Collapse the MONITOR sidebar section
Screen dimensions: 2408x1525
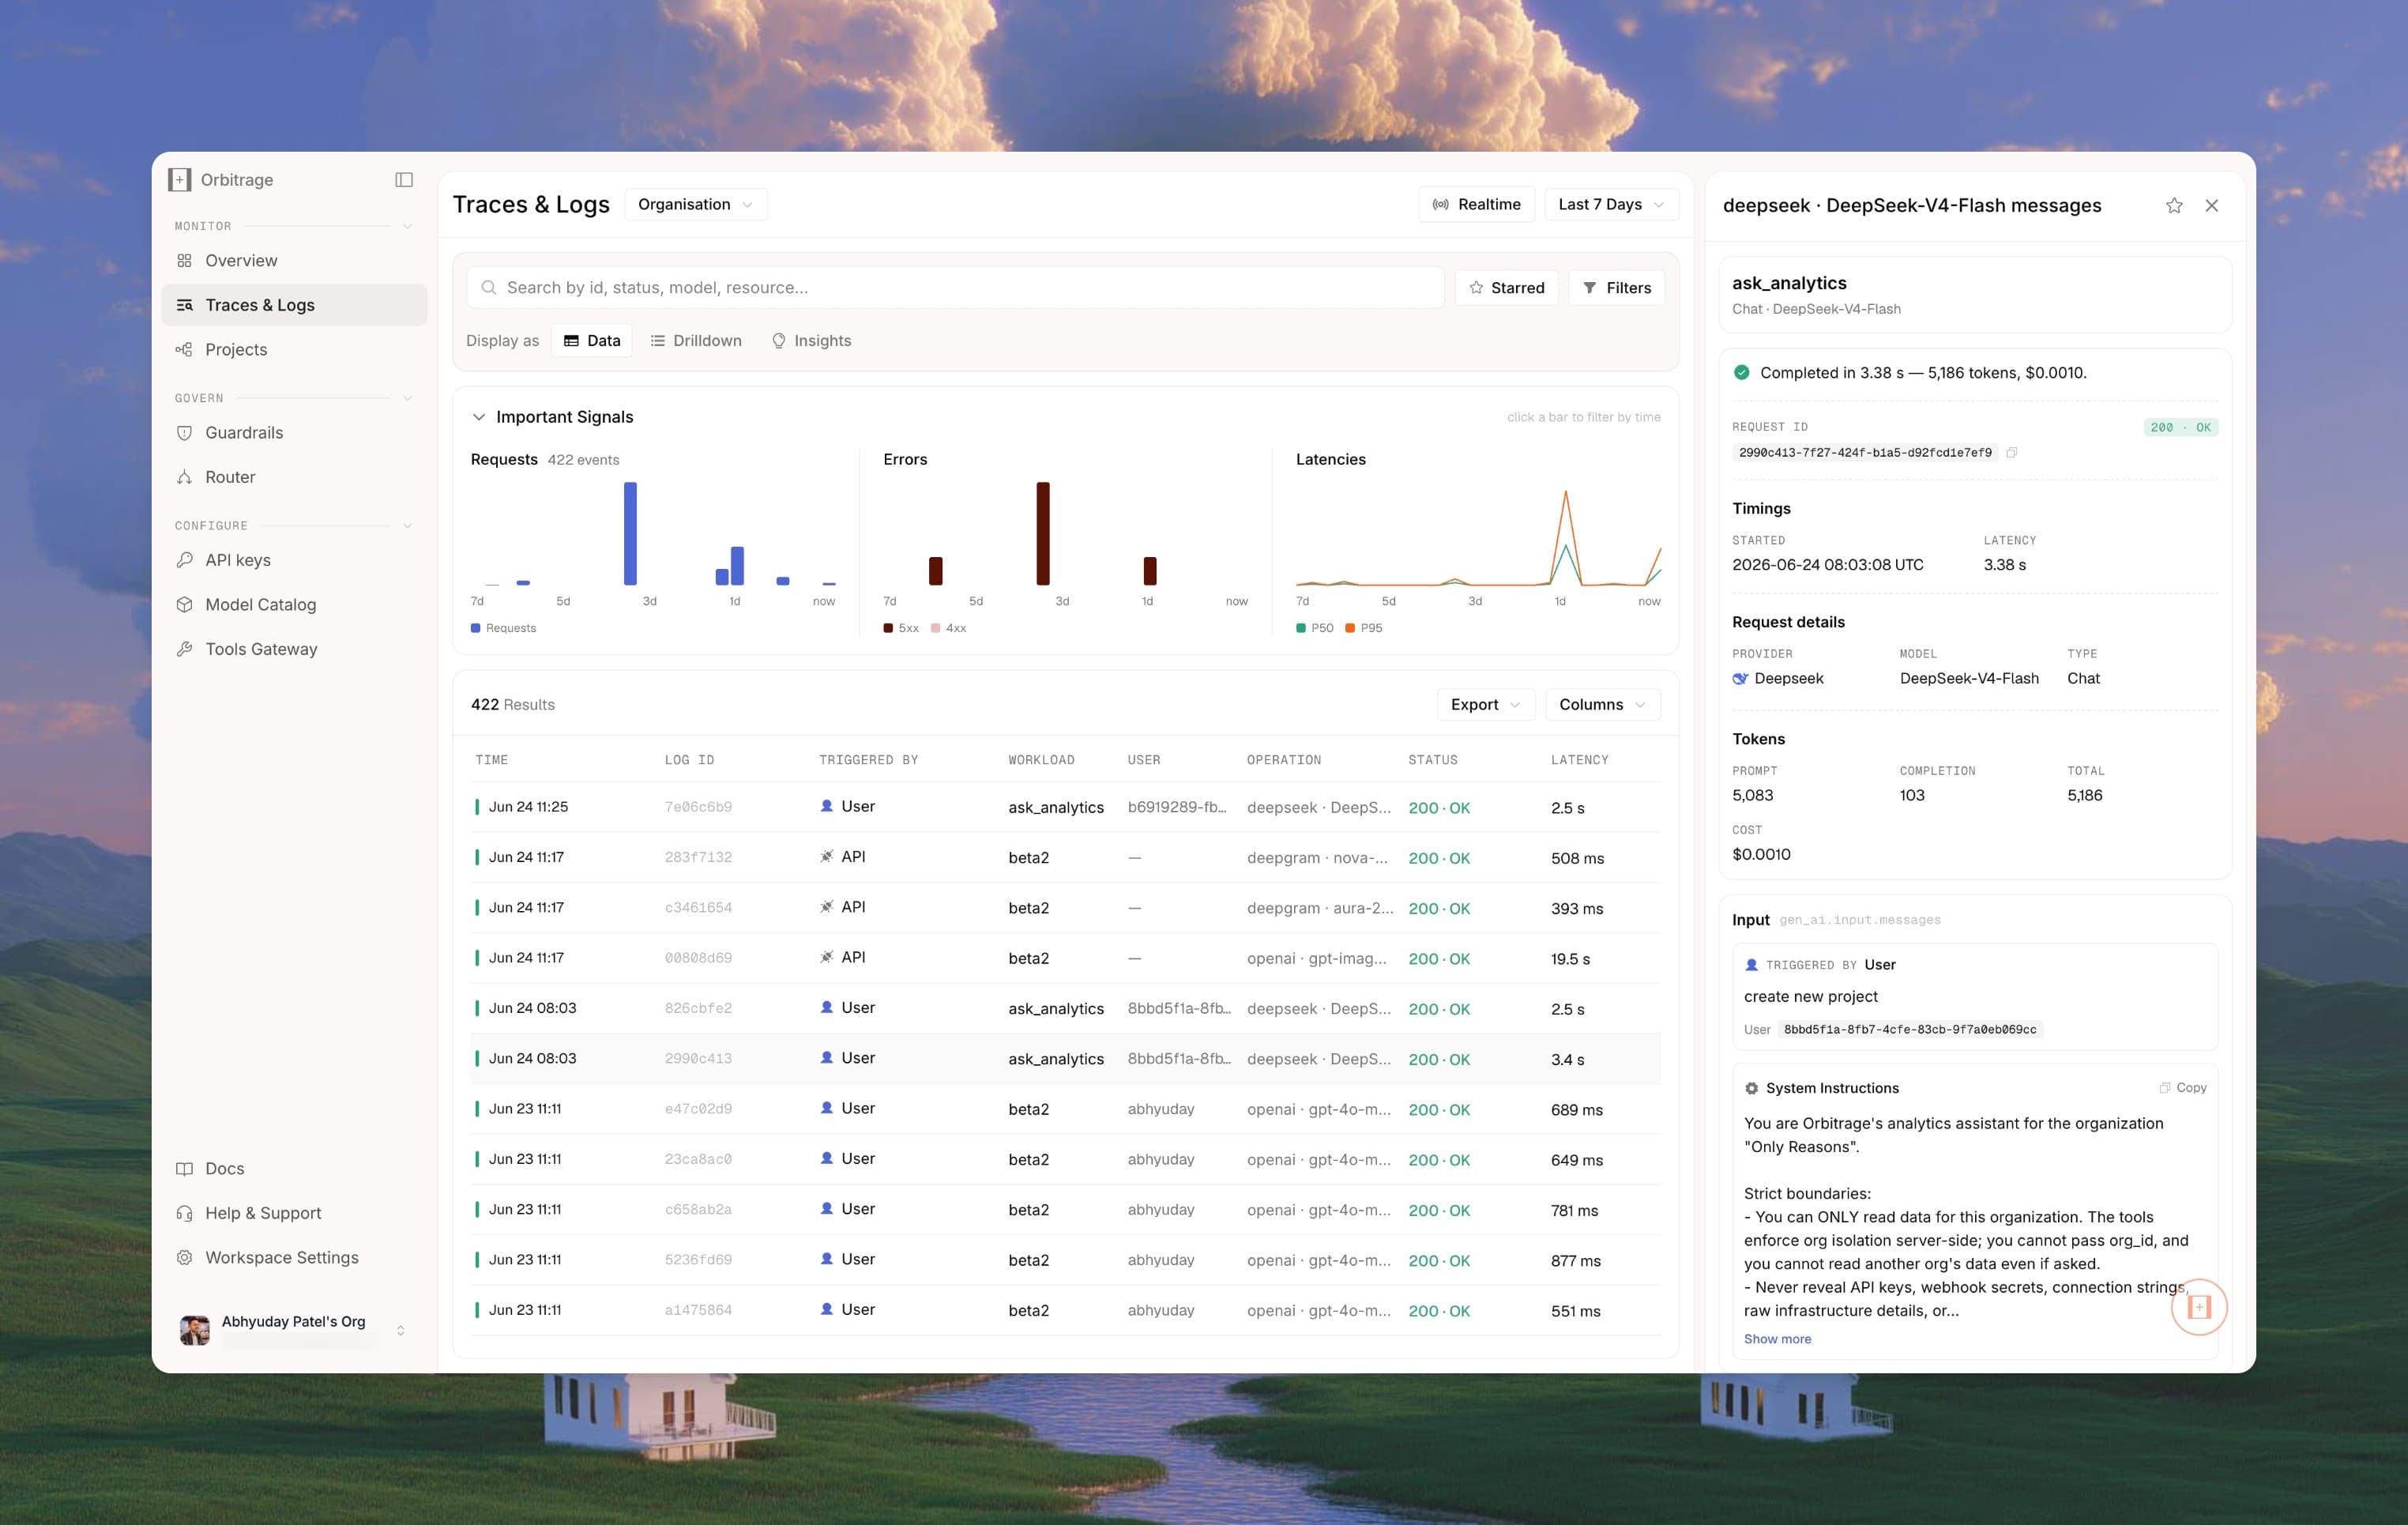click(x=407, y=227)
